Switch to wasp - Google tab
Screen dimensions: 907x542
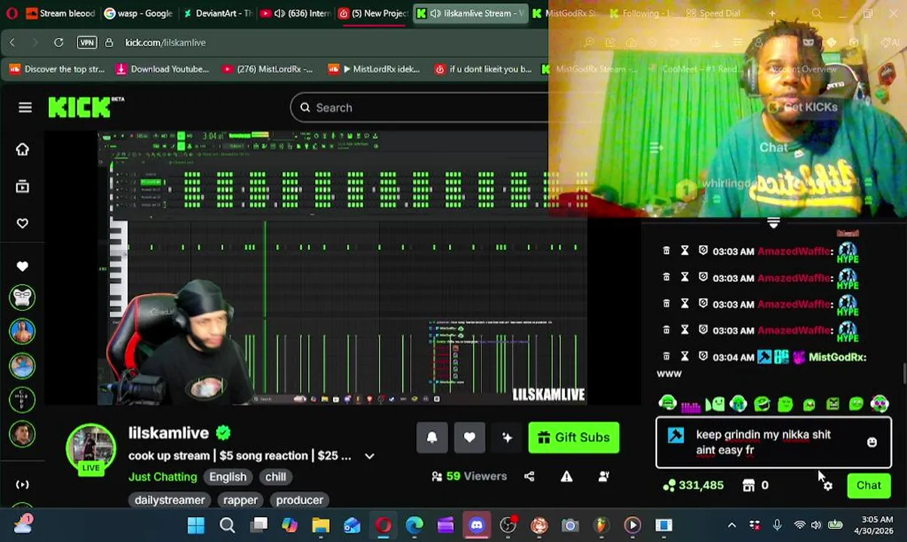(139, 13)
